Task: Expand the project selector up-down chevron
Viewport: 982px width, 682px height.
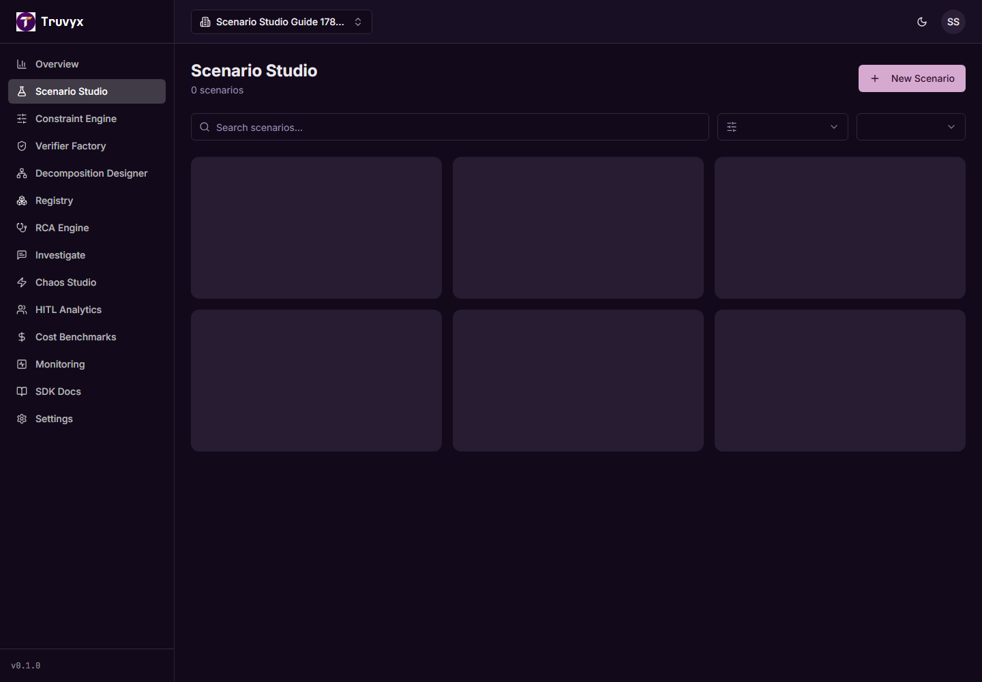Action: [x=358, y=22]
